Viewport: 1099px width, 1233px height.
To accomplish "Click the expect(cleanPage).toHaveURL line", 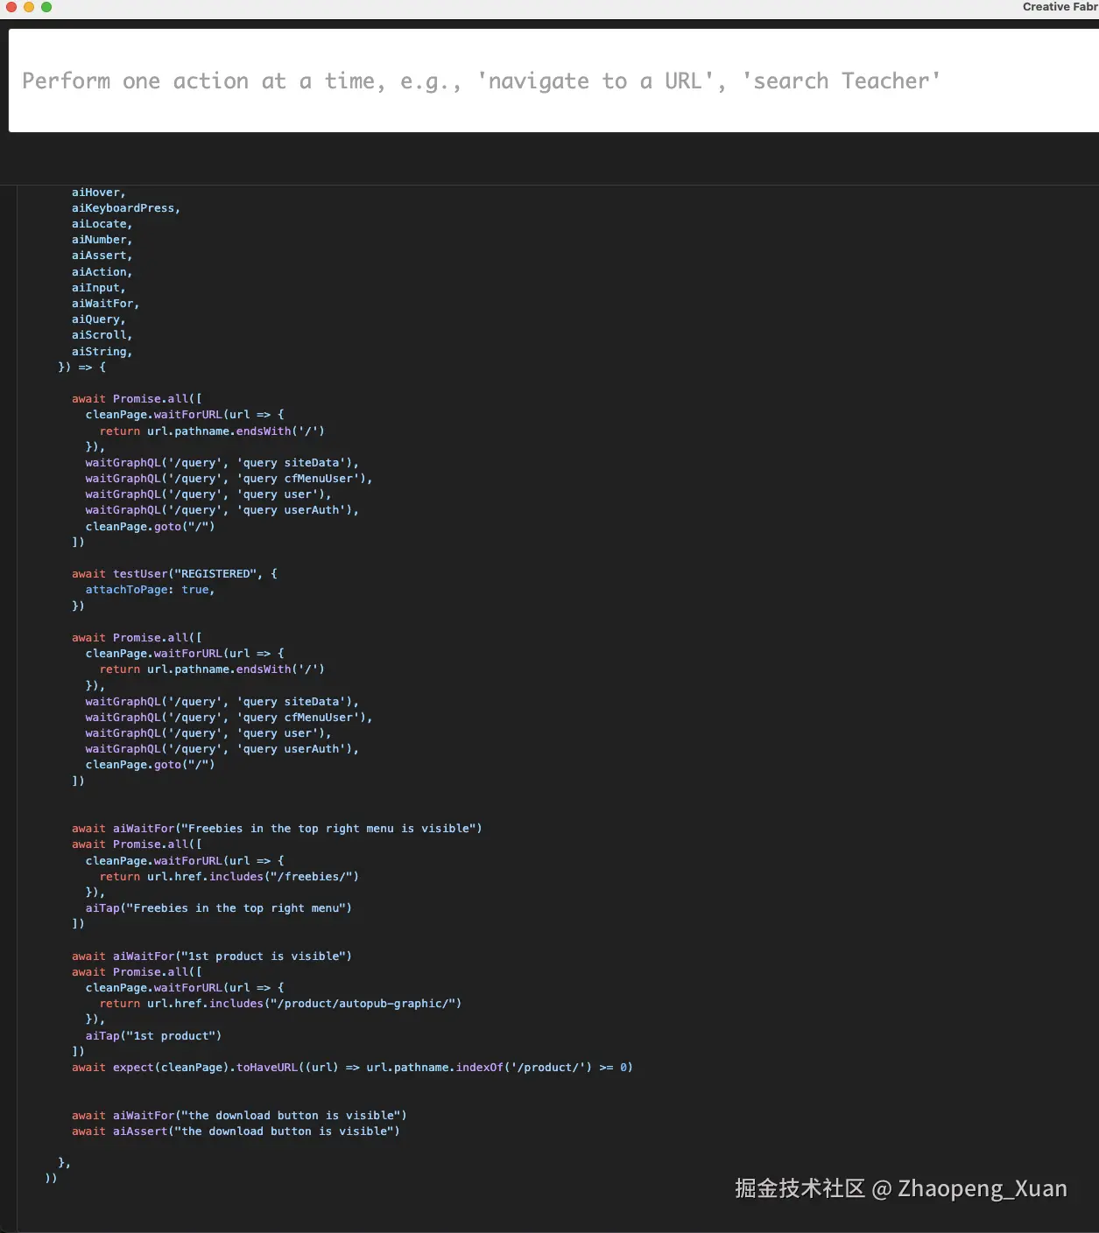I will tap(352, 1068).
